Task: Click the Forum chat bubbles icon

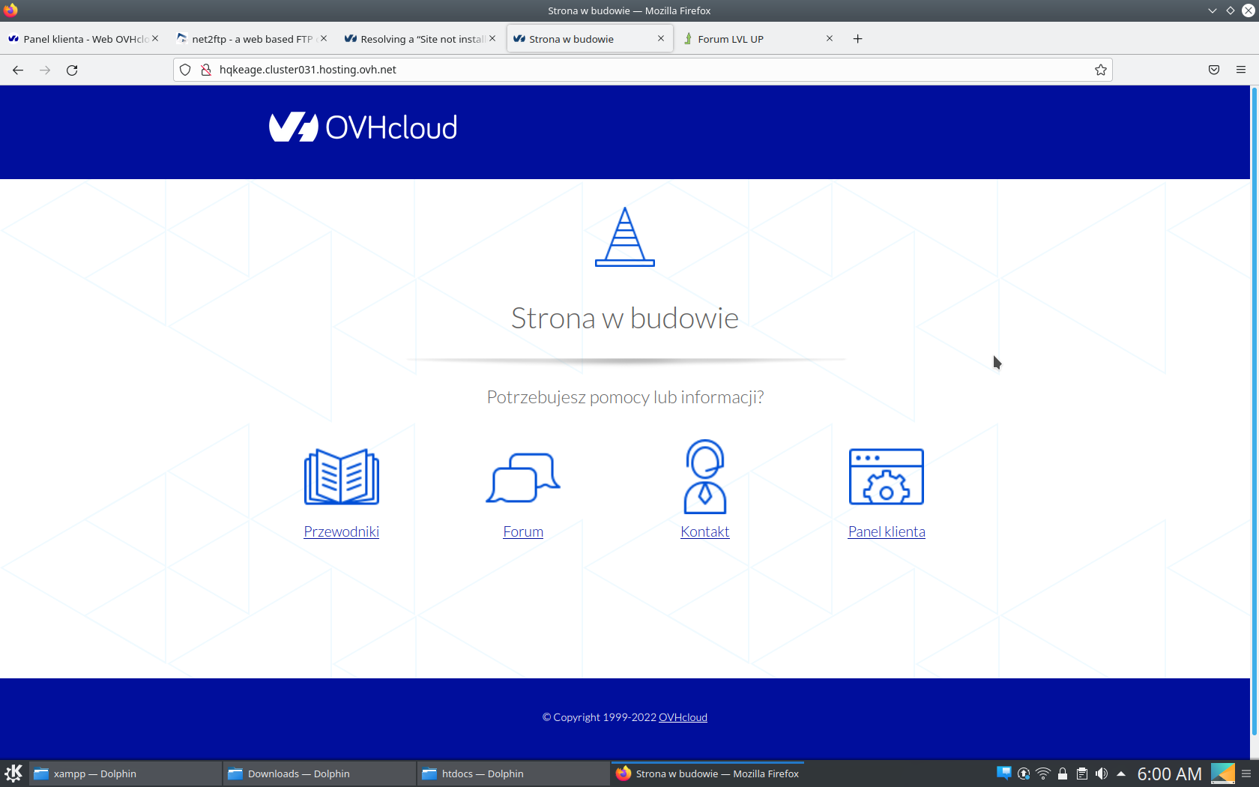Action: coord(523,477)
